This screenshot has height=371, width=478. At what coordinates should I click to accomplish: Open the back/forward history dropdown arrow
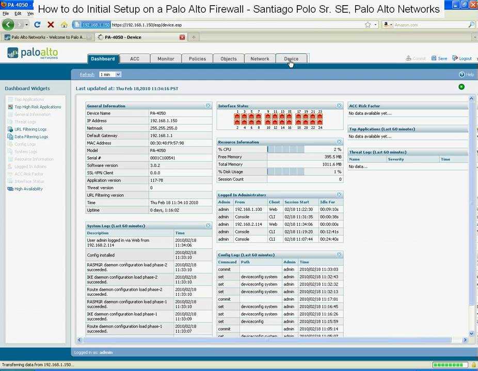pos(27,25)
